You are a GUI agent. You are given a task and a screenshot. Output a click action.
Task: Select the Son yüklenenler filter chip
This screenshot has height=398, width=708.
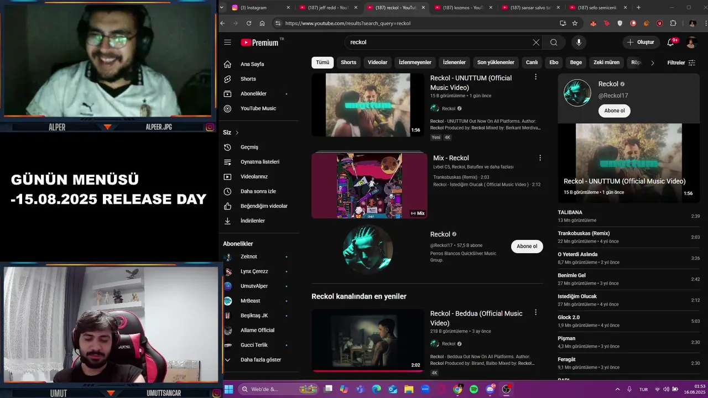pyautogui.click(x=496, y=62)
